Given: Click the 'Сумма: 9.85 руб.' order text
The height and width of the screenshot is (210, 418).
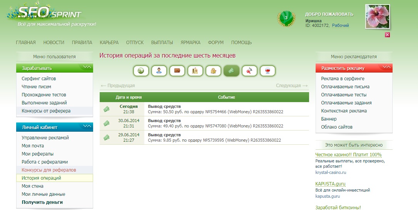Looking at the screenshot, I should pyautogui.click(x=214, y=140).
